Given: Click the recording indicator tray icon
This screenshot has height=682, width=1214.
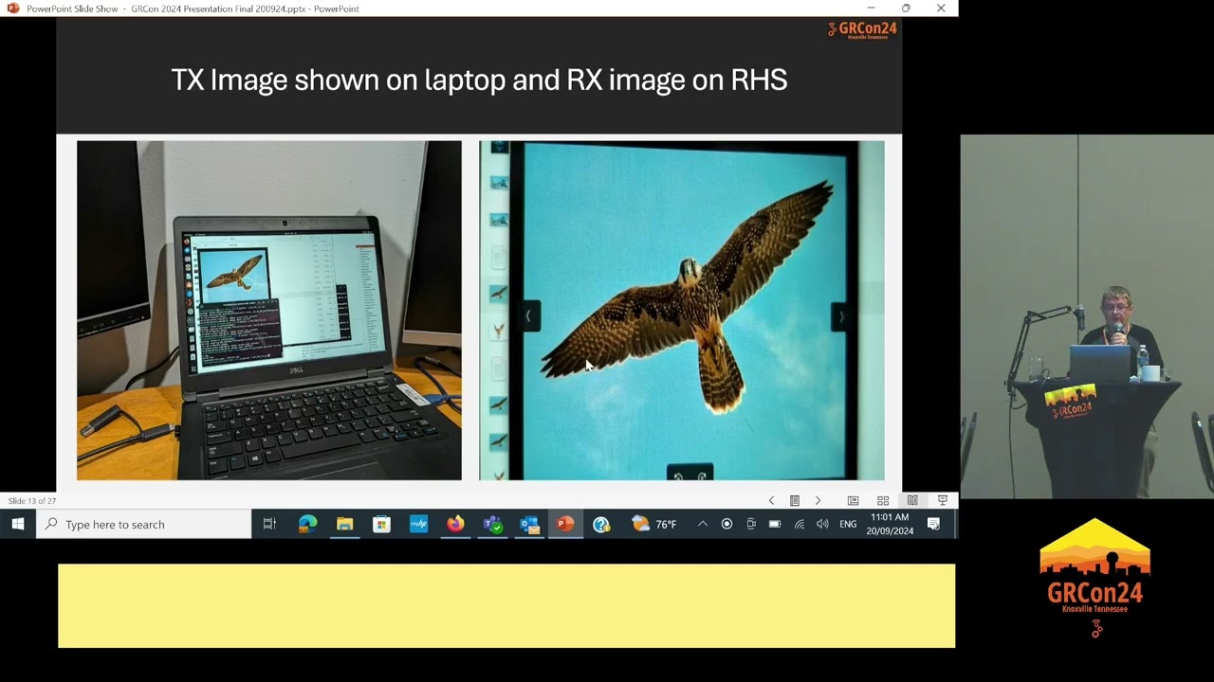Looking at the screenshot, I should (727, 524).
